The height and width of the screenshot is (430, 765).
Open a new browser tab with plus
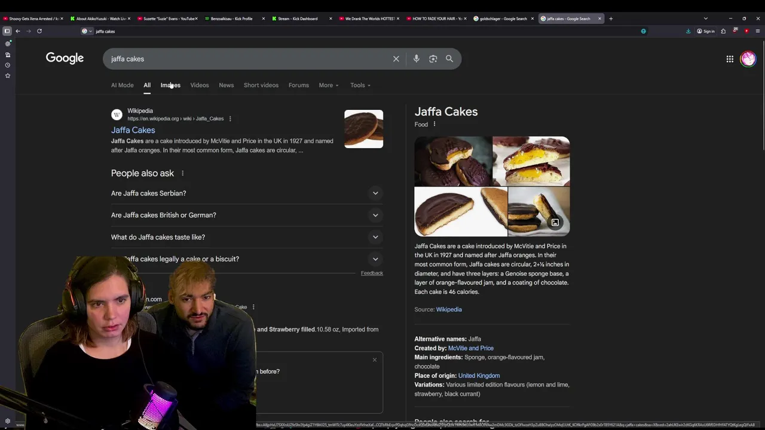click(611, 19)
